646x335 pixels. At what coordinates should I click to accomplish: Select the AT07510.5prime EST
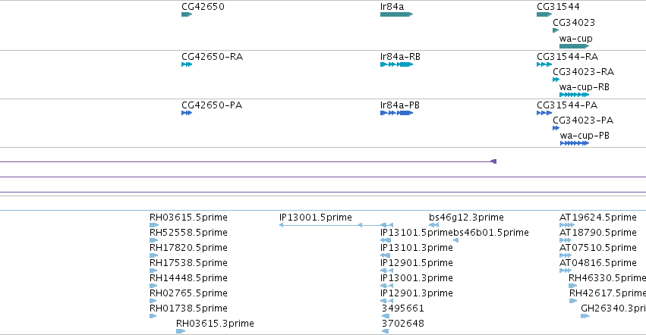coord(566,255)
